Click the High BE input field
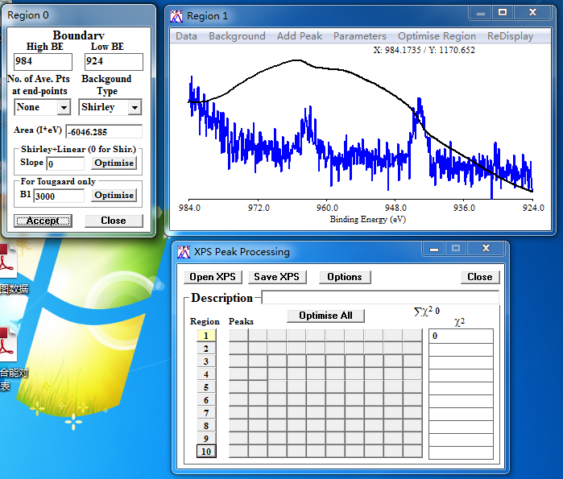Viewport: 563px width, 479px height. pyautogui.click(x=43, y=62)
